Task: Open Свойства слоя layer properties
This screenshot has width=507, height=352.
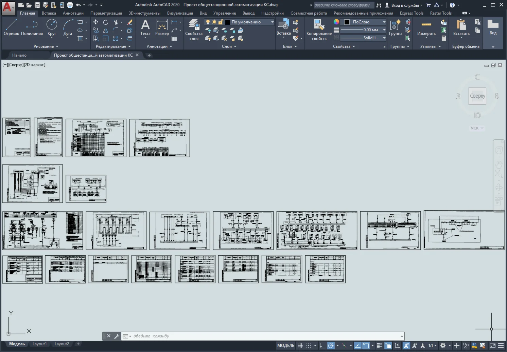Action: (194, 30)
